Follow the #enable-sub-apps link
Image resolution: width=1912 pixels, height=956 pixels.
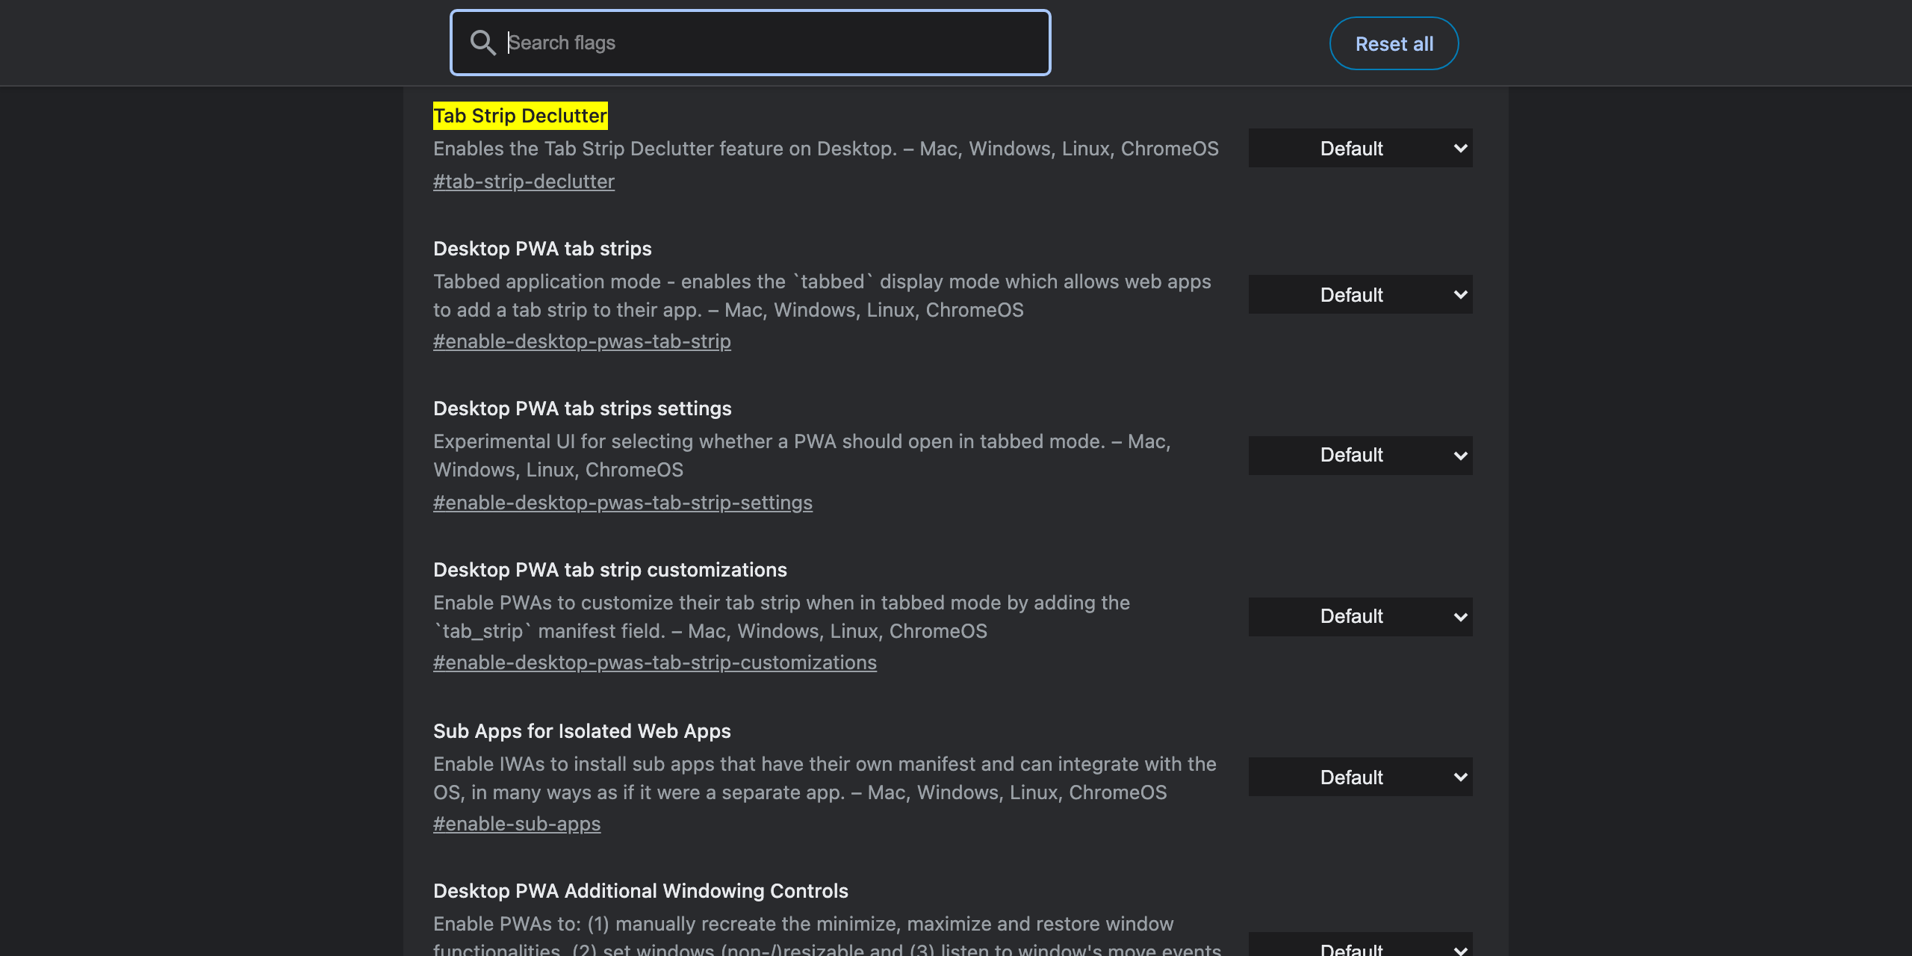pos(517,824)
